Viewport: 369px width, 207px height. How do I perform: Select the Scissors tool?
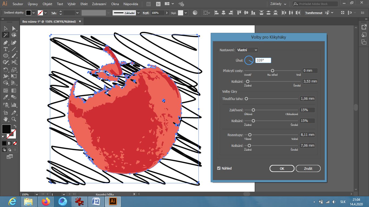click(x=14, y=63)
